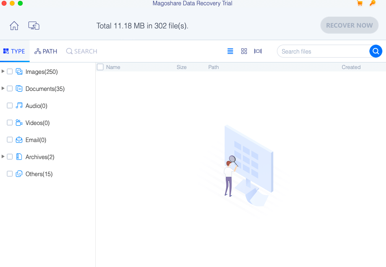Switch to list view layout
The image size is (386, 267).
(x=230, y=51)
